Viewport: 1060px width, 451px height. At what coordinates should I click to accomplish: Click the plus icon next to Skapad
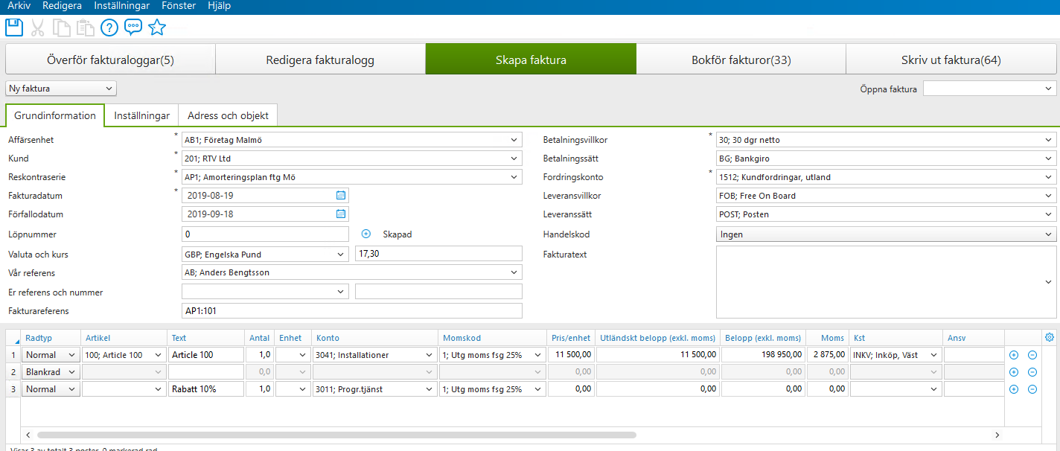(x=365, y=233)
